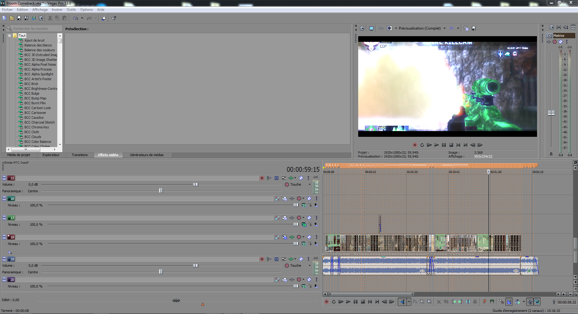The width and height of the screenshot is (578, 314).
Task: Open track motion on track 16
Action: 284,199
